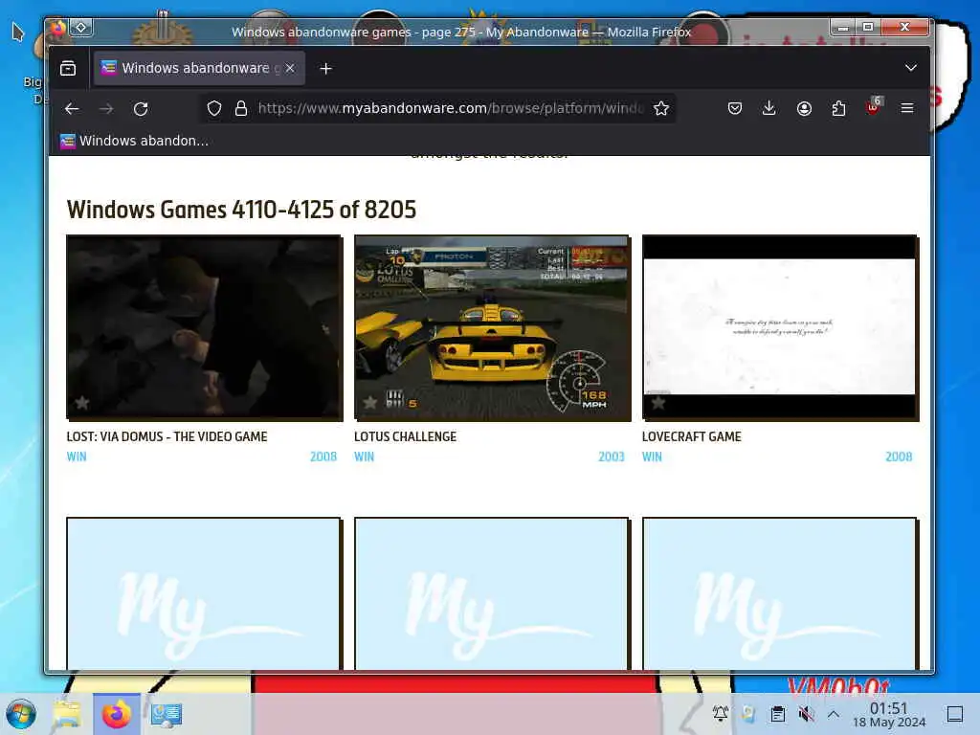Screen dimensions: 980x735
Task: Click the greyed forward navigation arrow
Action: 106,108
